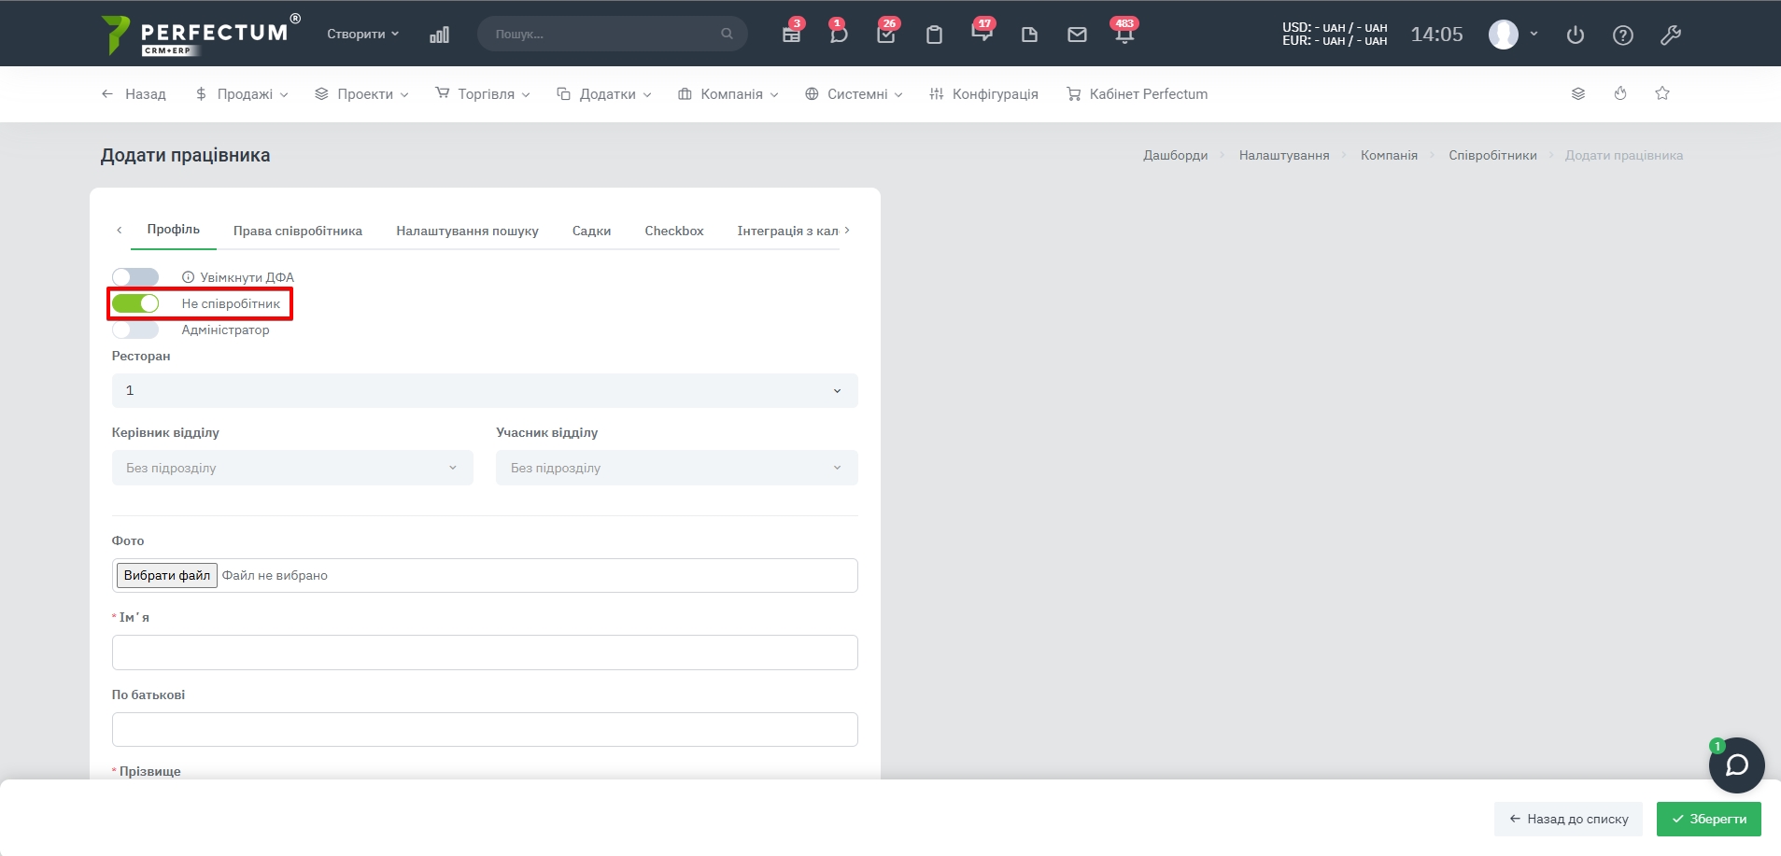The width and height of the screenshot is (1781, 856).
Task: Add page to favorites star icon
Action: click(x=1662, y=93)
